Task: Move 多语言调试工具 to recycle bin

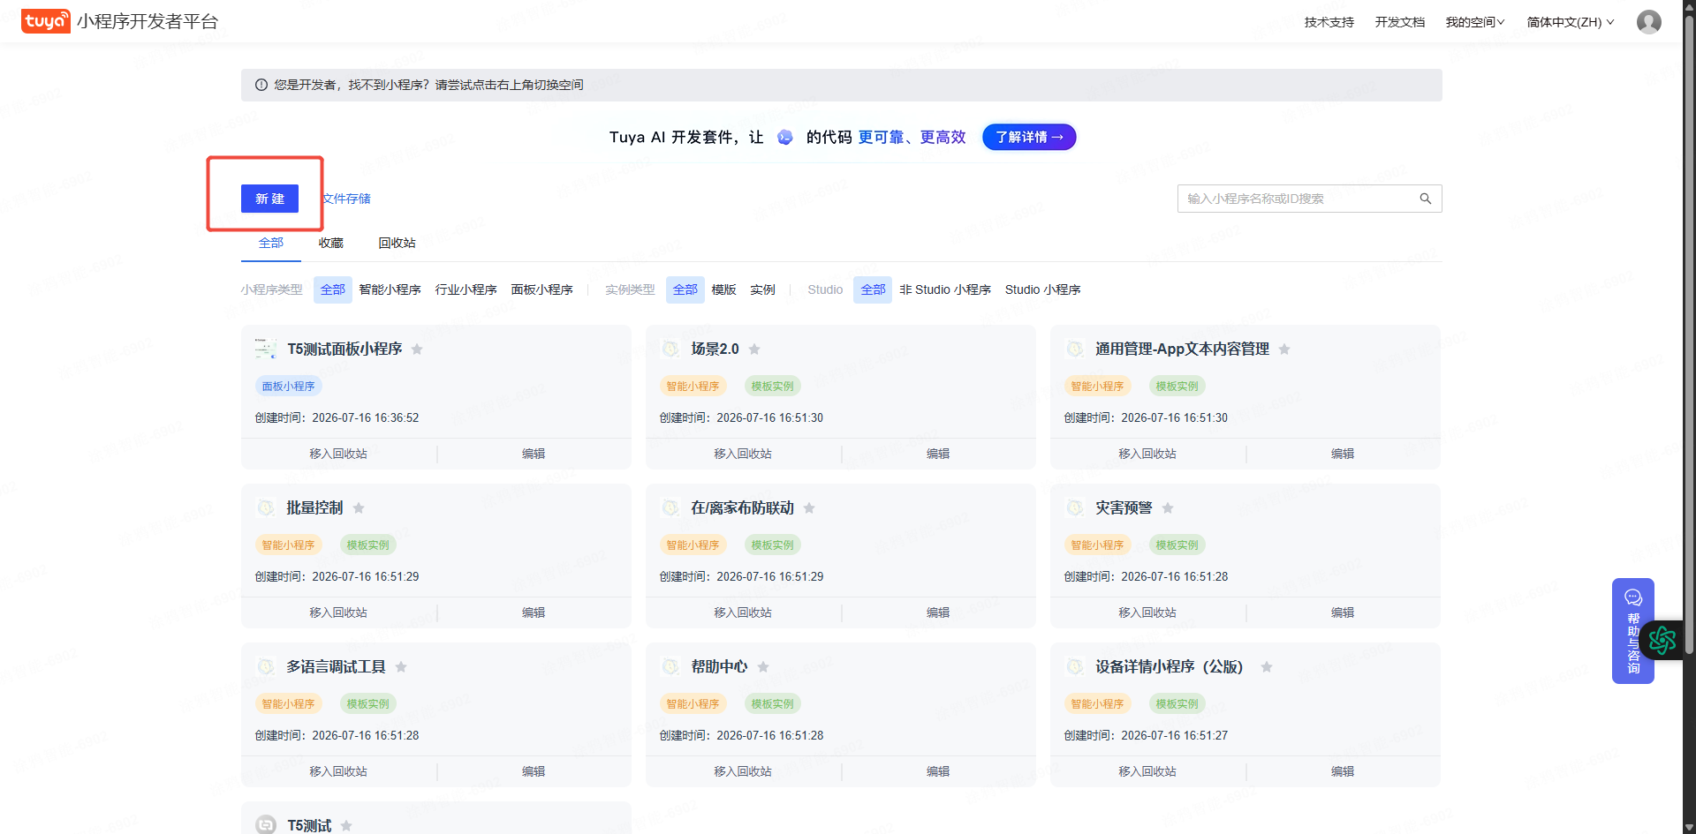Action: 338,771
